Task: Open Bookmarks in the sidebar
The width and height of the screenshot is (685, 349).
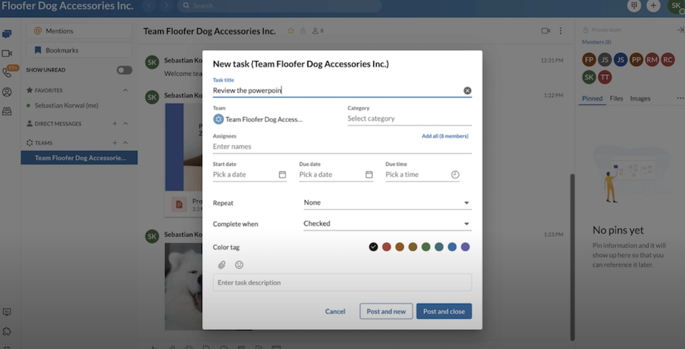Action: (79, 50)
